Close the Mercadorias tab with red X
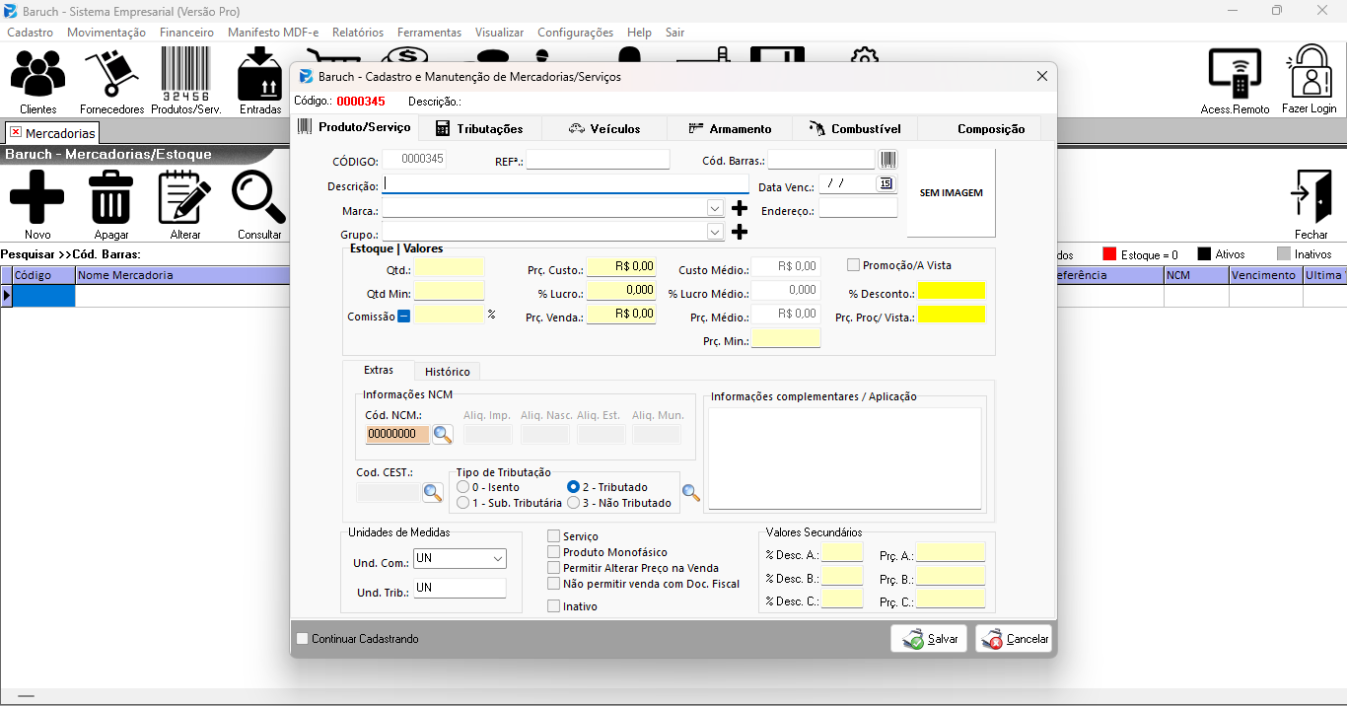 click(15, 132)
